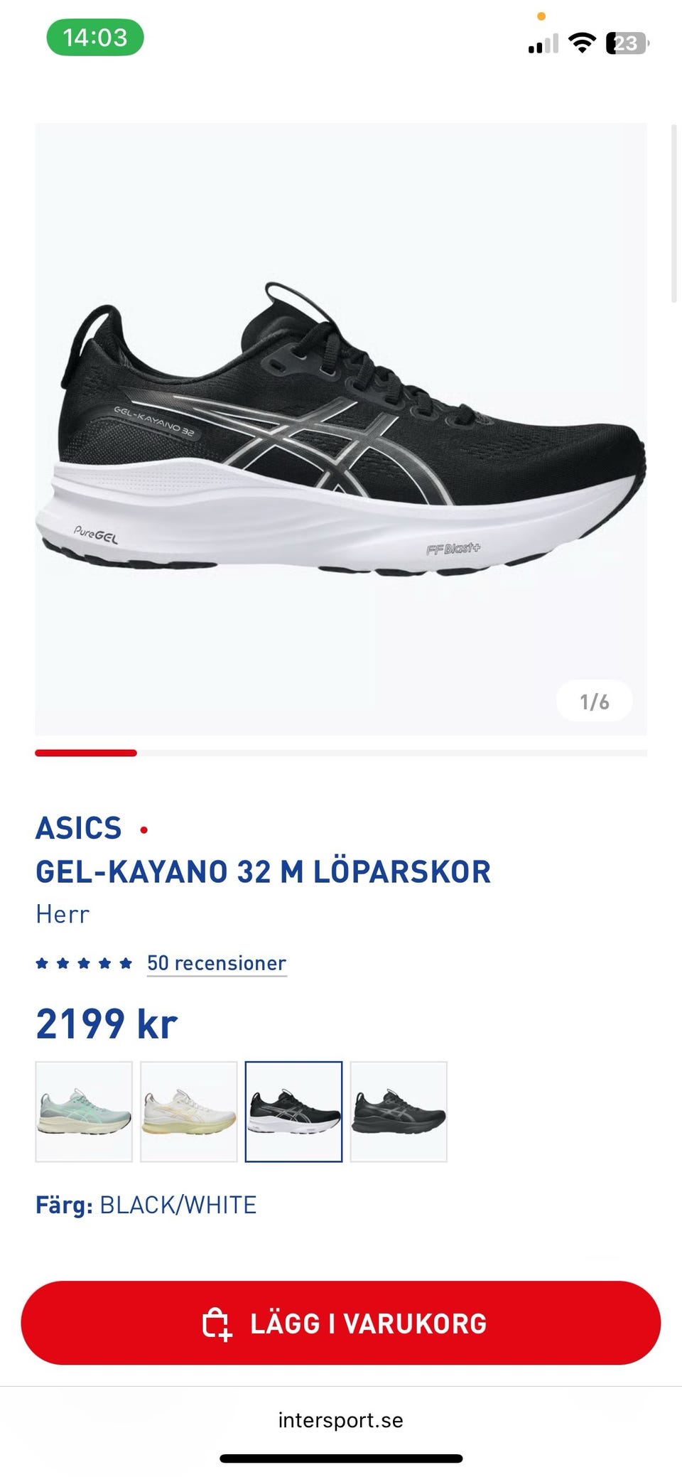Viewport: 682px width, 1477px height.
Task: Select the all-black shoe color variant
Action: (x=399, y=1112)
